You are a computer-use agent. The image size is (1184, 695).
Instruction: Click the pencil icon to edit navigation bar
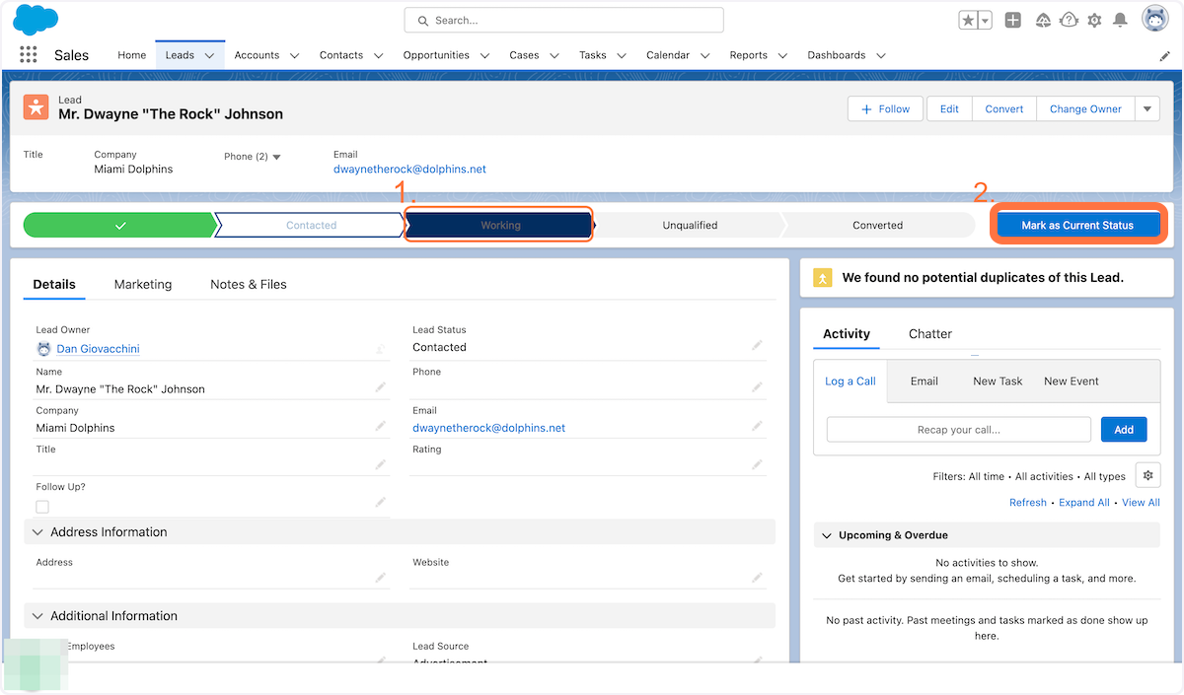pyautogui.click(x=1164, y=56)
